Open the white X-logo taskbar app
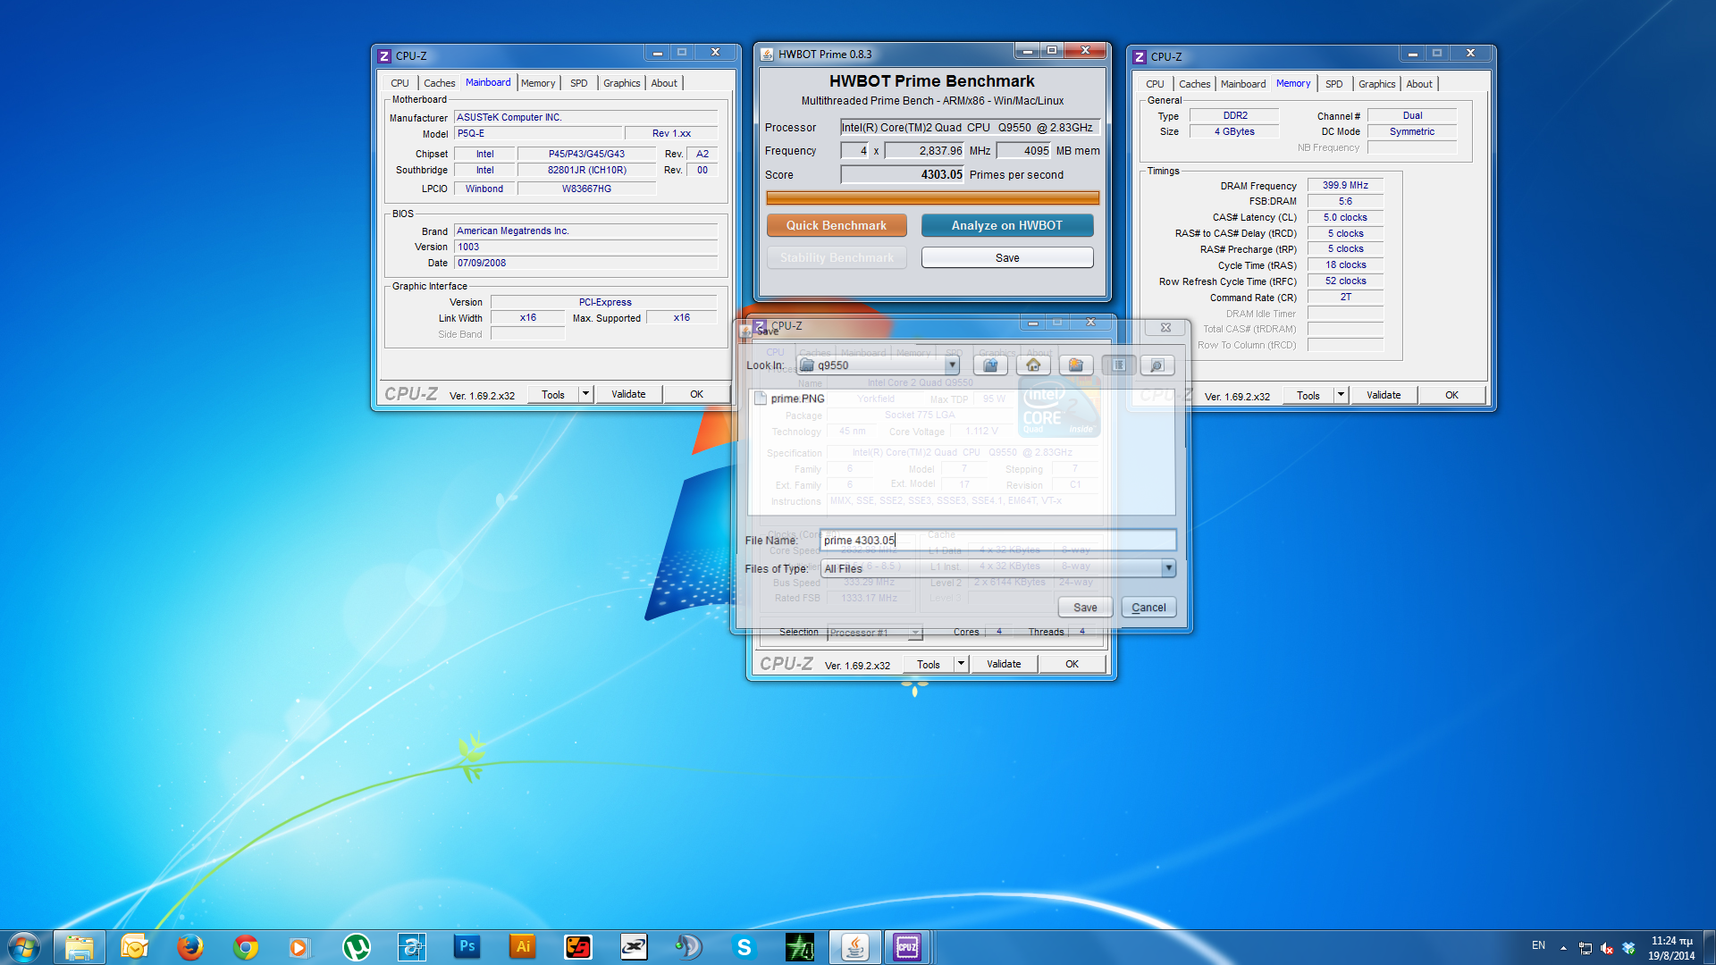This screenshot has height=965, width=1716. click(x=634, y=947)
